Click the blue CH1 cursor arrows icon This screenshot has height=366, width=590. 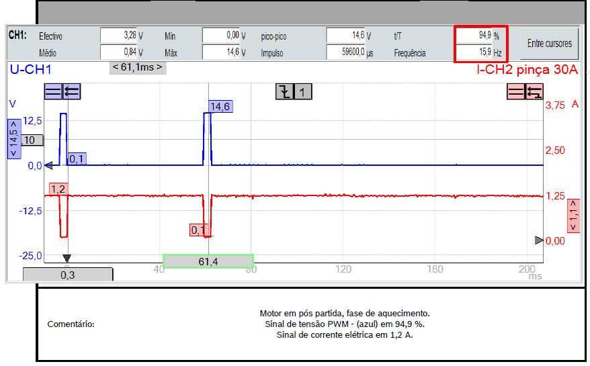72,92
